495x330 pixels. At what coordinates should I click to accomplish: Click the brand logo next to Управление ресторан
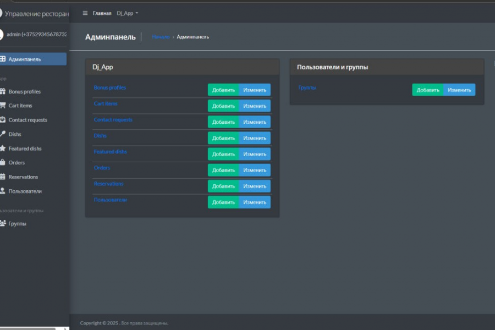pyautogui.click(x=1, y=13)
